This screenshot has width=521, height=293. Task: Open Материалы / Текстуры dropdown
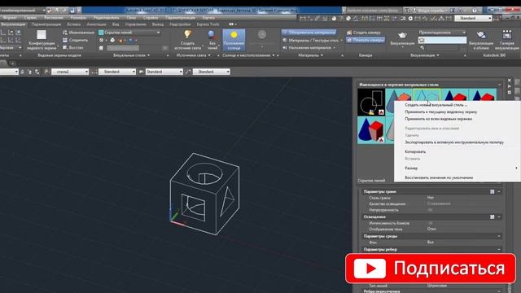point(313,40)
